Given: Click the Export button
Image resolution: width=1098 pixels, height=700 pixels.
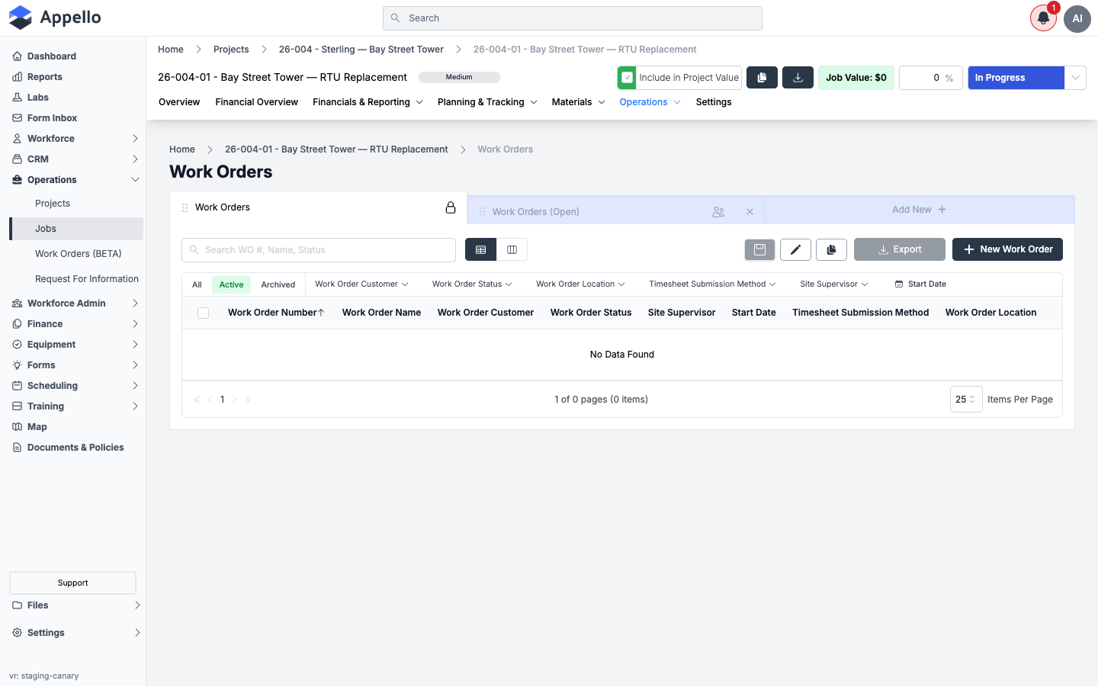Looking at the screenshot, I should [900, 249].
